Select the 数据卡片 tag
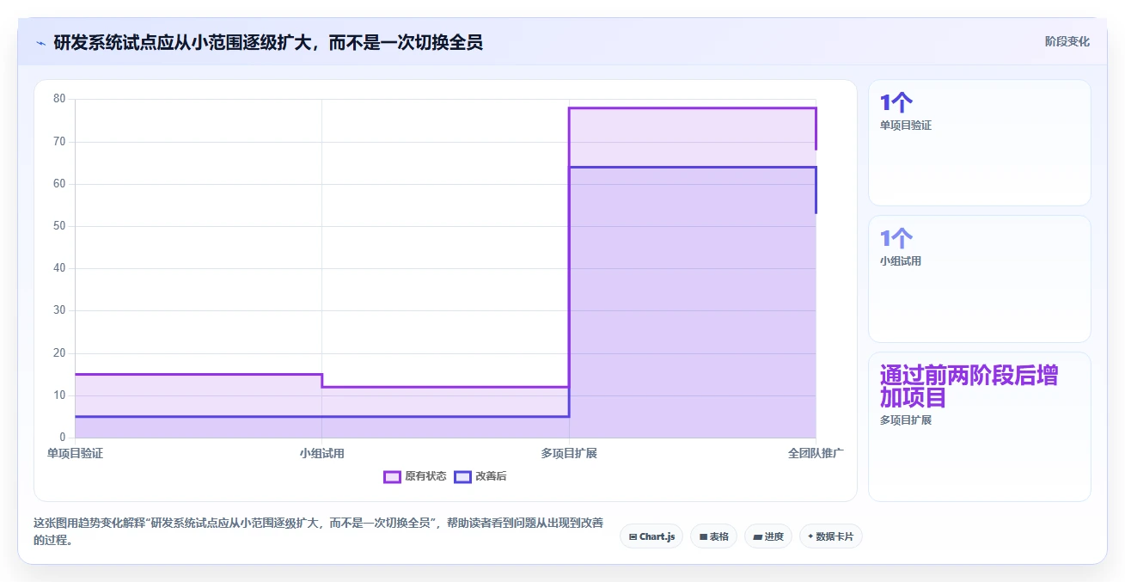Image resolution: width=1125 pixels, height=582 pixels. tap(830, 536)
